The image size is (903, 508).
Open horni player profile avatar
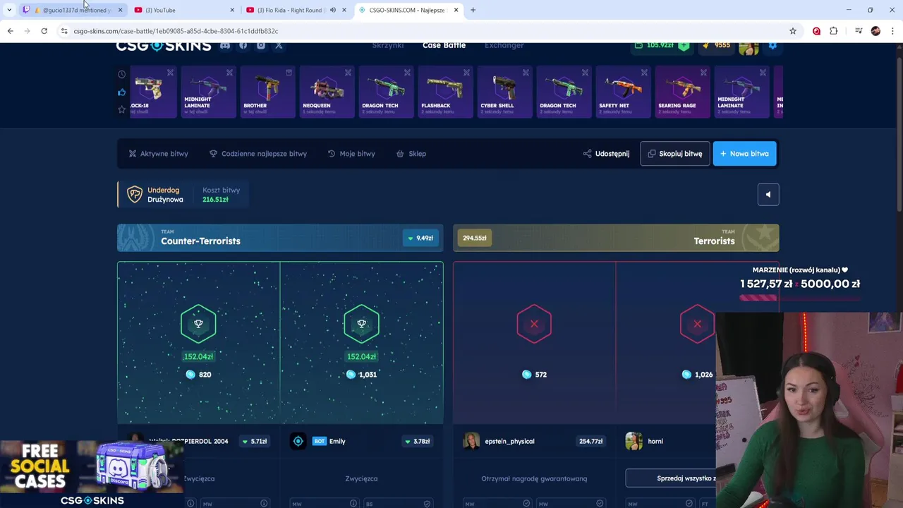(634, 441)
